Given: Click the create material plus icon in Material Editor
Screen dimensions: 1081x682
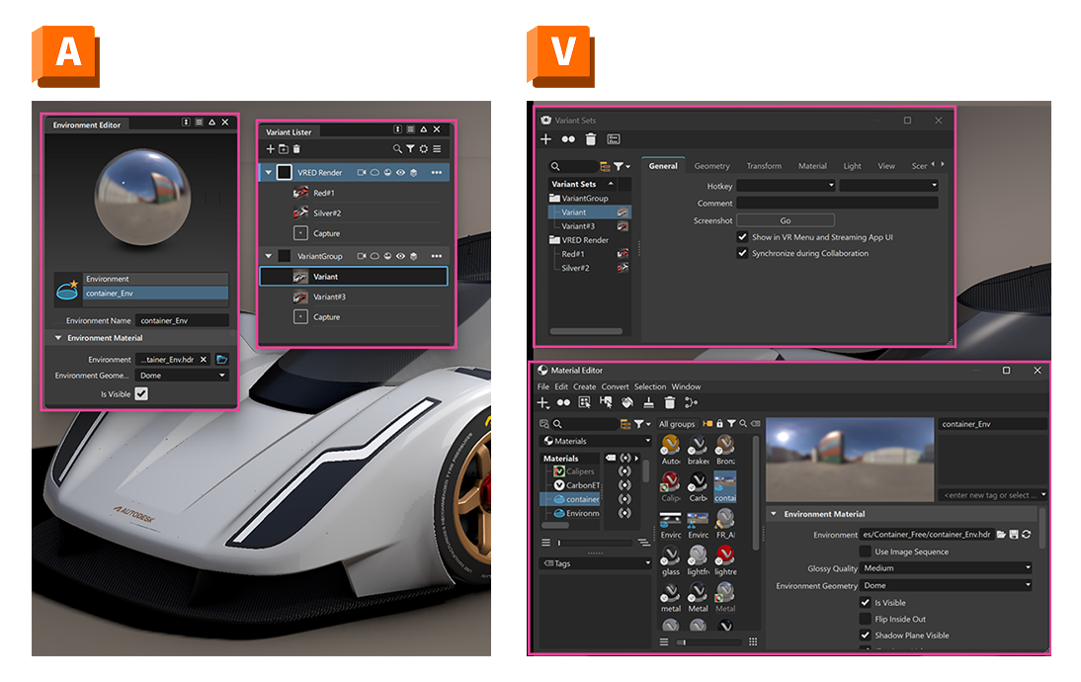Looking at the screenshot, I should point(543,402).
